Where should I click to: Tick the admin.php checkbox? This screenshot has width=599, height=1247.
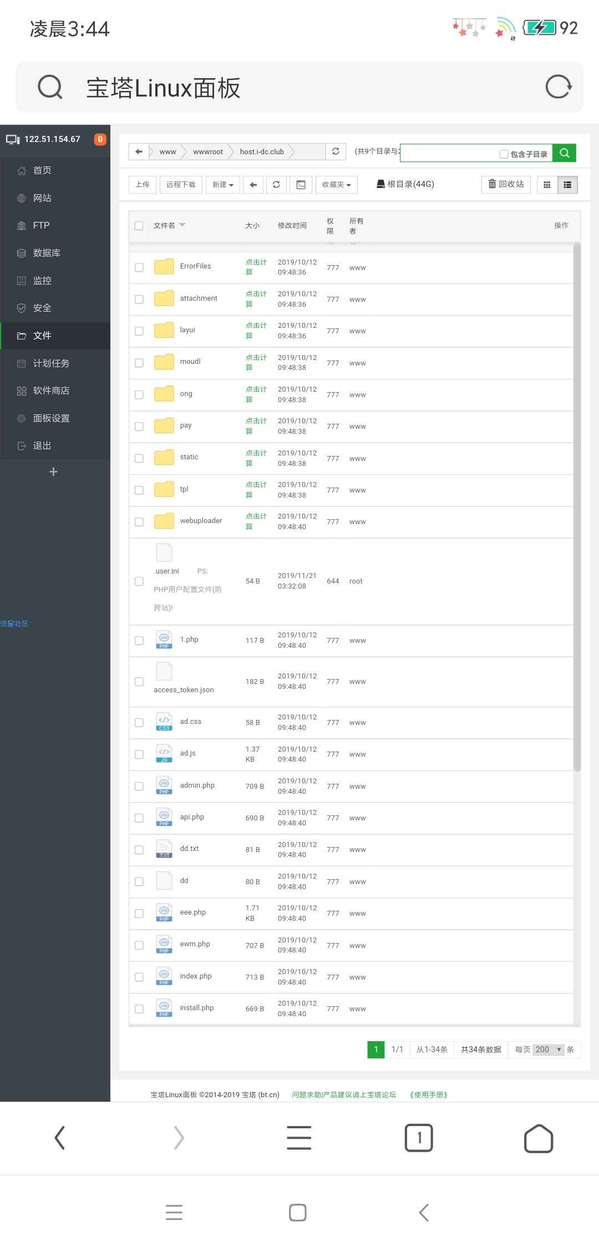139,786
